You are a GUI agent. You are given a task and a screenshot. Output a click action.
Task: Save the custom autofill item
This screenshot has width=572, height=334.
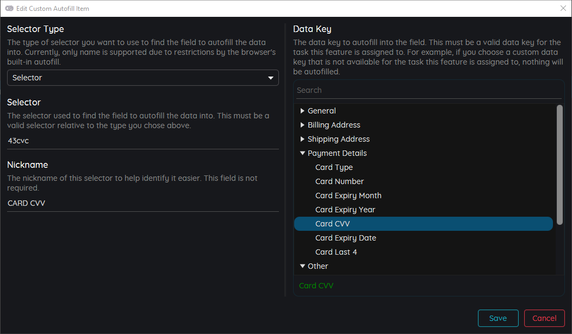(x=498, y=318)
